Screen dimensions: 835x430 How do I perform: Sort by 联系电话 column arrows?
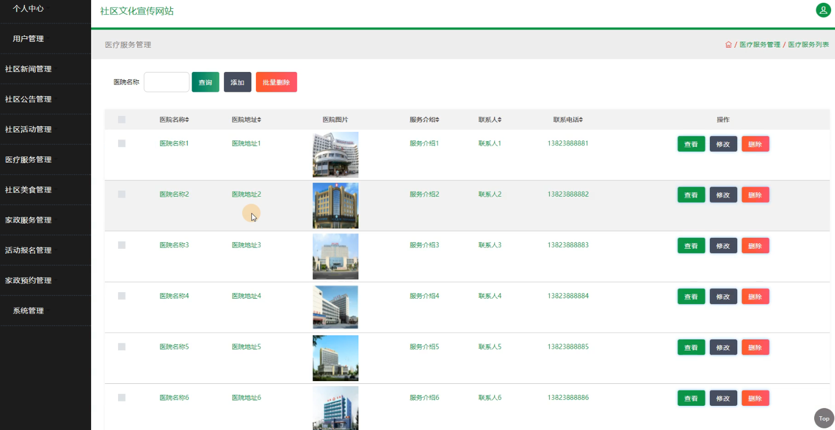(x=581, y=120)
